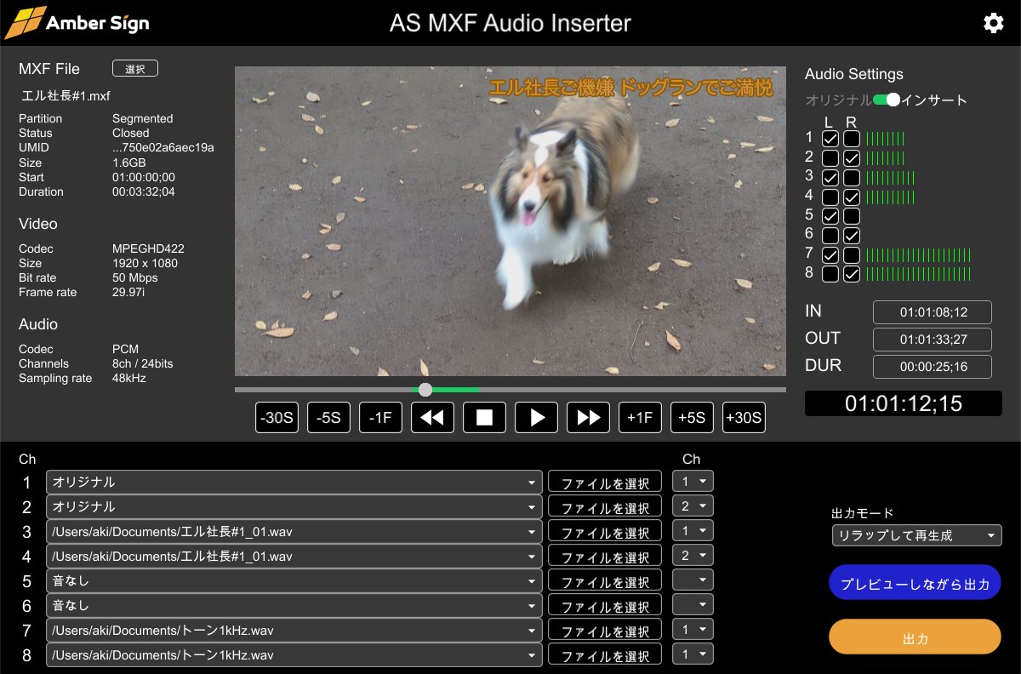This screenshot has width=1021, height=674.
Task: Skip forward 30 seconds with +30S
Action: point(744,418)
